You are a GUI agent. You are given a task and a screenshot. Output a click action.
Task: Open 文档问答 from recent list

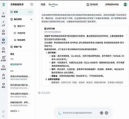tap(21, 33)
